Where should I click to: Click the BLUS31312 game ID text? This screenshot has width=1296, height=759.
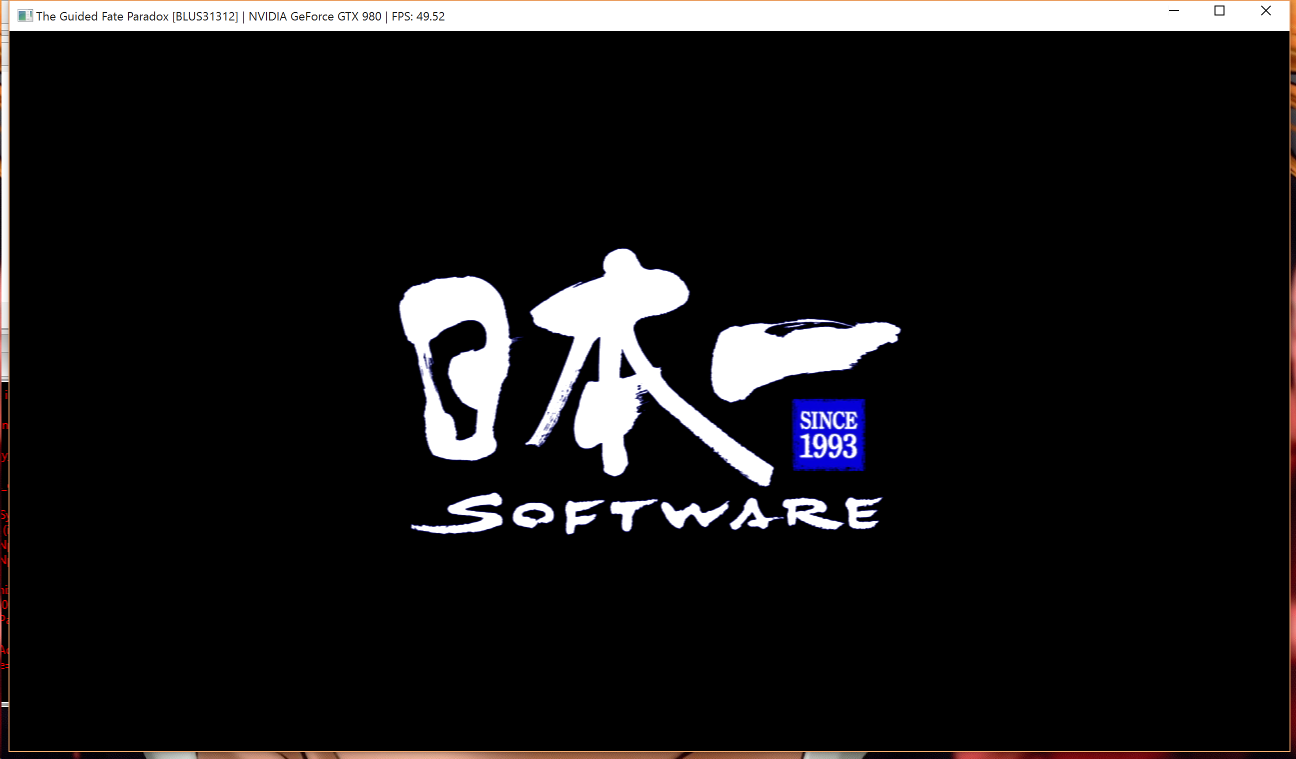click(x=205, y=16)
